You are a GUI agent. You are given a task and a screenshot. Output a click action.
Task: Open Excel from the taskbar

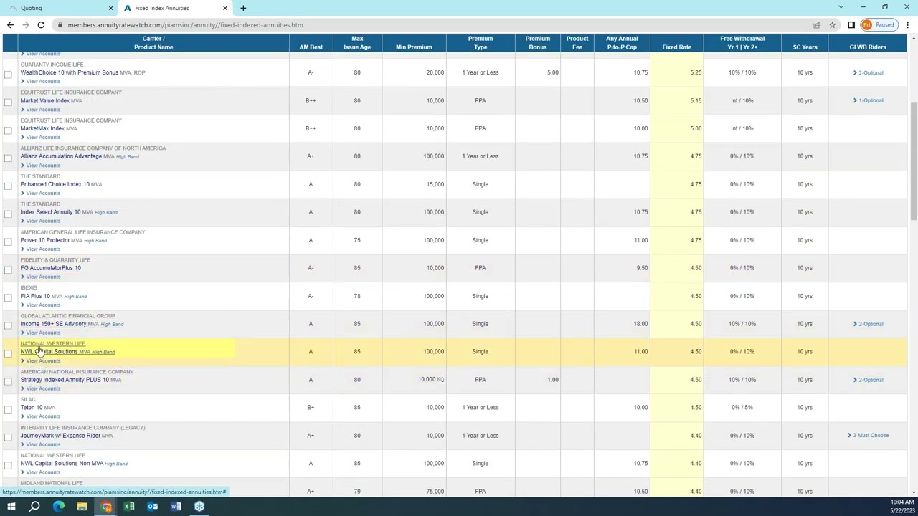click(x=129, y=507)
